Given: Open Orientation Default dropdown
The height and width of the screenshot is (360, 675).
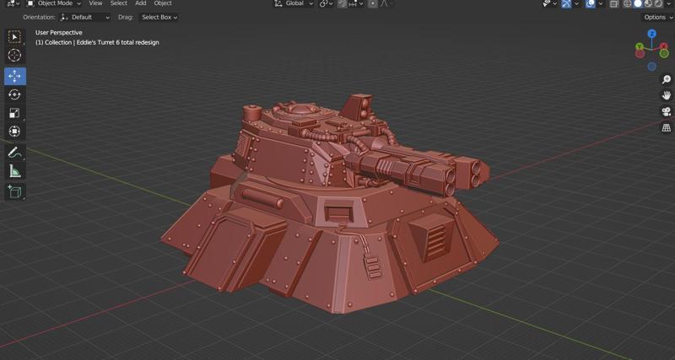Looking at the screenshot, I should point(85,17).
